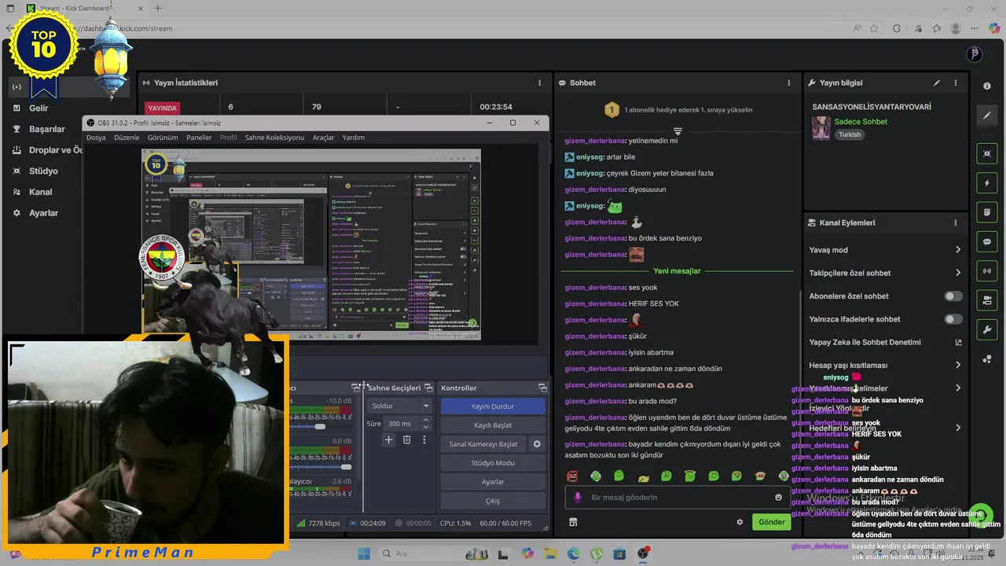Click the wrench sidebar icon
This screenshot has width=1006, height=566.
click(x=987, y=329)
